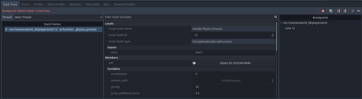
Task: Click the OrbitalCamera camera_path value
Action: click(231, 81)
